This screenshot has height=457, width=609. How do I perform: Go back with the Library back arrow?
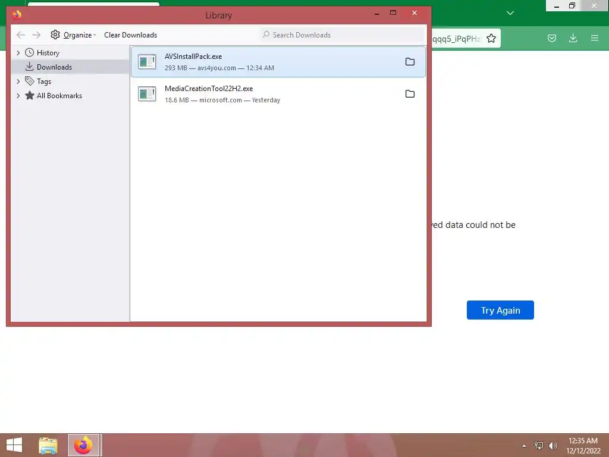[21, 35]
